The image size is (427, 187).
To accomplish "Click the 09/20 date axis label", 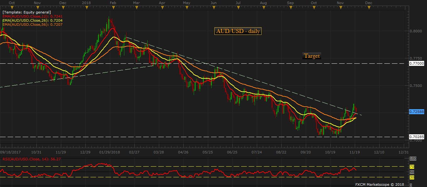I will [x=306, y=152].
